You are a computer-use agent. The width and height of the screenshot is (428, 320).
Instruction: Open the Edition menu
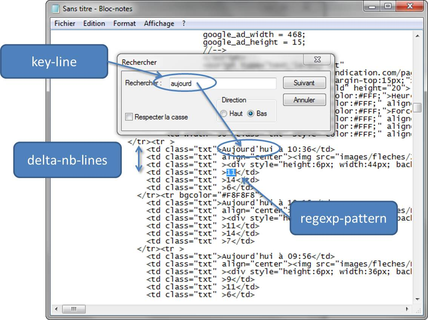point(94,23)
